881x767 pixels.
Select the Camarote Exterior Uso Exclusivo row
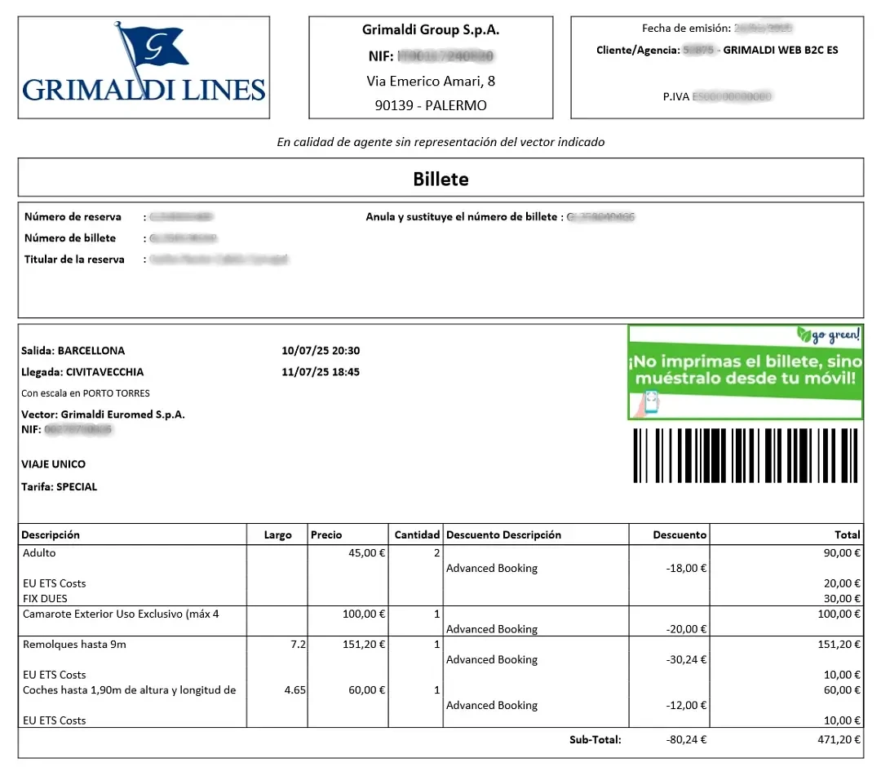[x=440, y=621]
